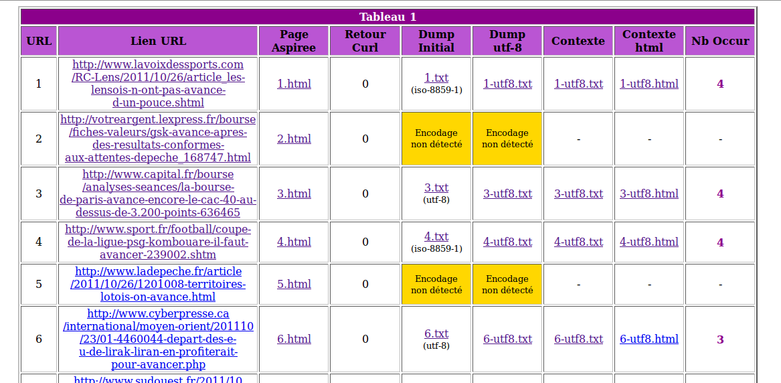The width and height of the screenshot is (781, 383).
Task: Open the 4-utf8.html context page
Action: click(649, 242)
